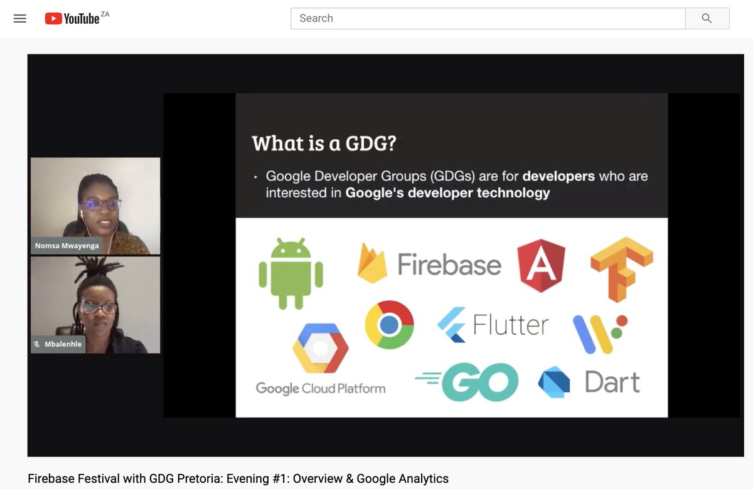Click Nomsa Mwayenga's webcam thumbnail
This screenshot has height=489, width=753.
(95, 206)
